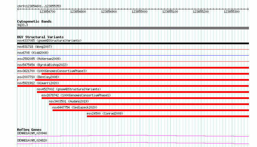Click the red esv2007710 variant bar
Image resolution: width=257 pixels, height=147 pixels.
click(142, 80)
